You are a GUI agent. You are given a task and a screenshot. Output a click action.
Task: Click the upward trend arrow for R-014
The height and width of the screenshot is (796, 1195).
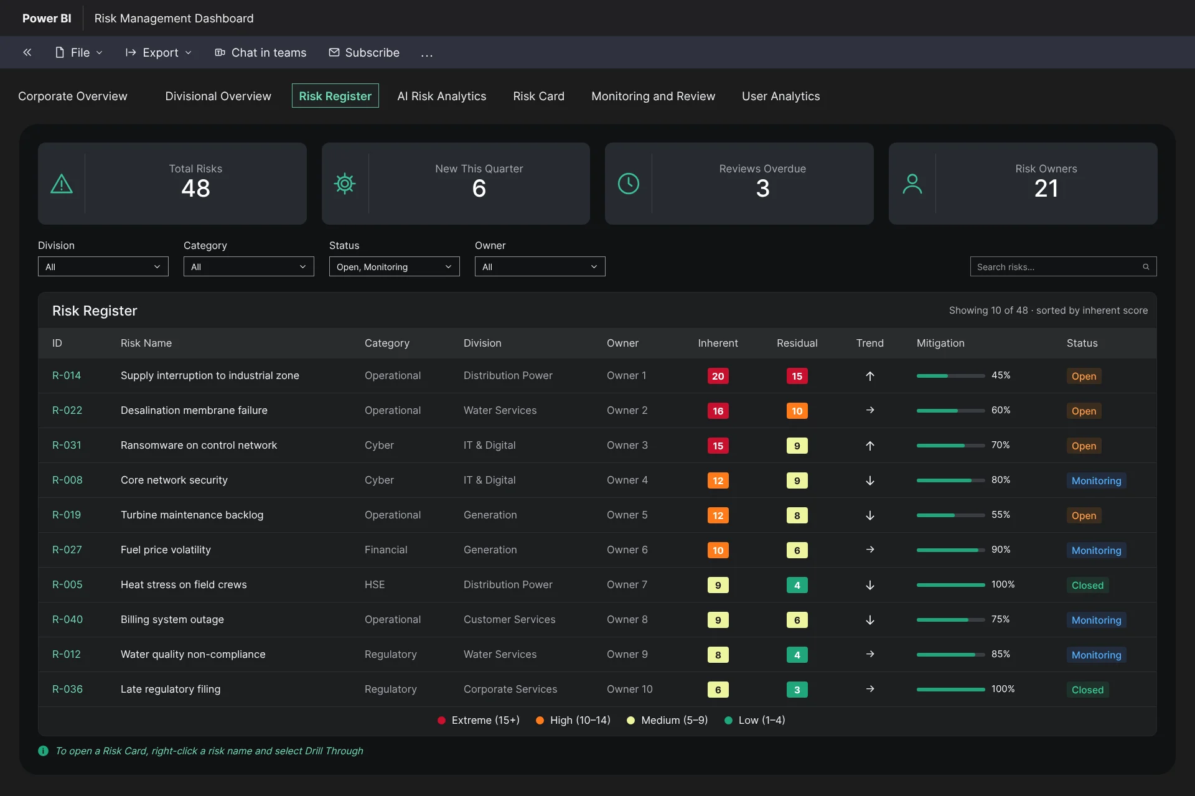[x=870, y=376]
